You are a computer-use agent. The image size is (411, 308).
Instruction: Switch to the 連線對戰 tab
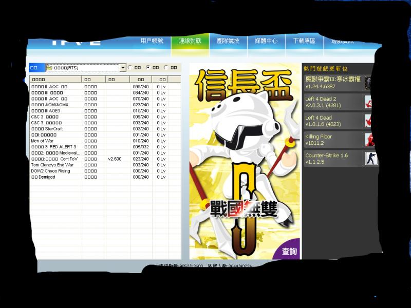(190, 41)
